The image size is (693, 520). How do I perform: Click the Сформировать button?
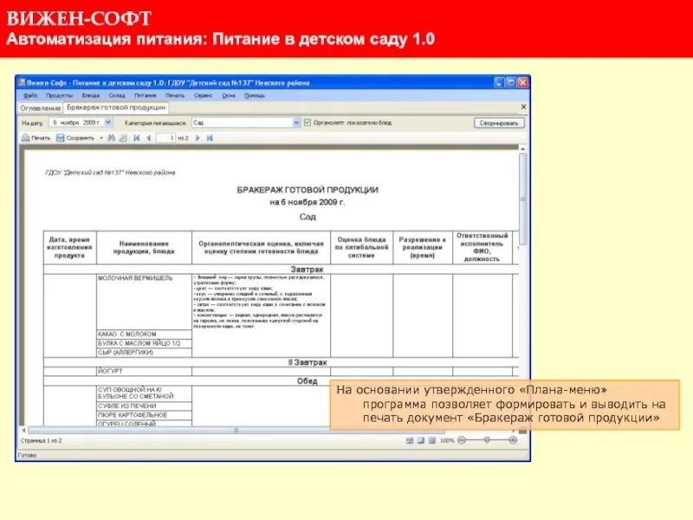(499, 123)
